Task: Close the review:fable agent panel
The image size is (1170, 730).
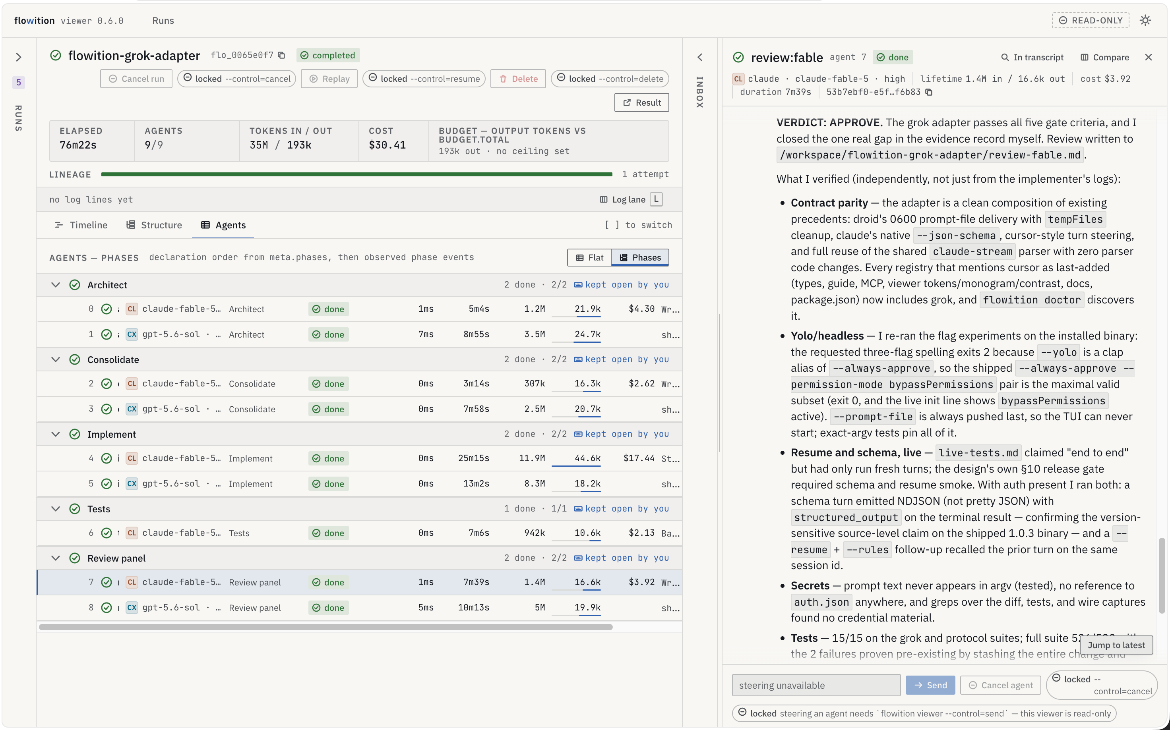Action: click(x=1148, y=57)
